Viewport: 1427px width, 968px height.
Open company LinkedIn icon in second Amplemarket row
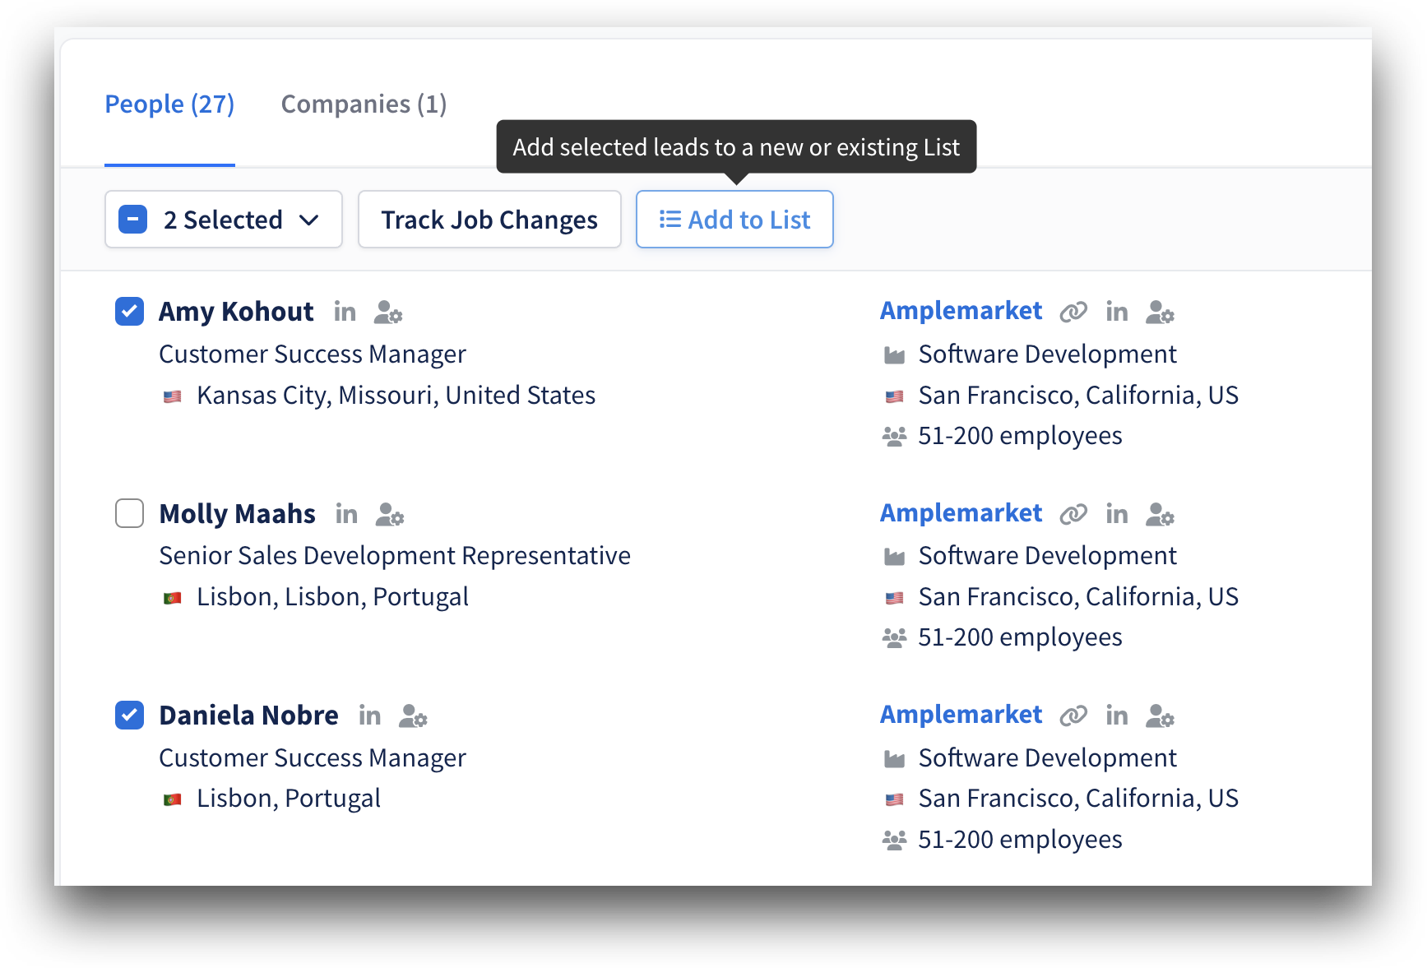[1117, 514]
